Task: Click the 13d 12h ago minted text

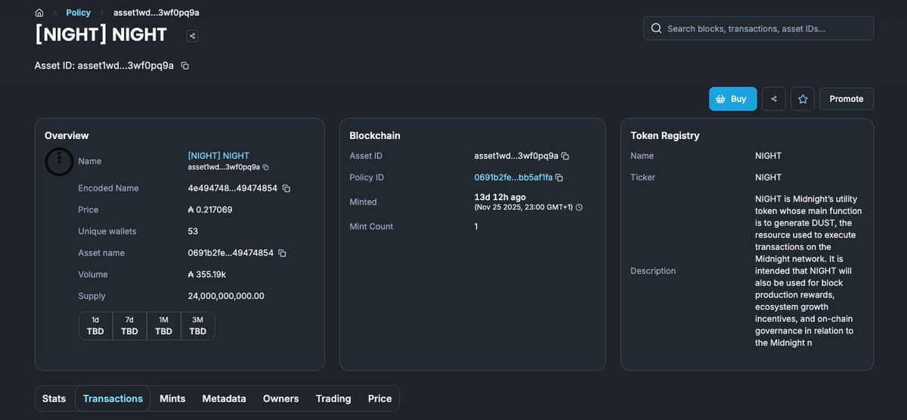Action: tap(500, 197)
